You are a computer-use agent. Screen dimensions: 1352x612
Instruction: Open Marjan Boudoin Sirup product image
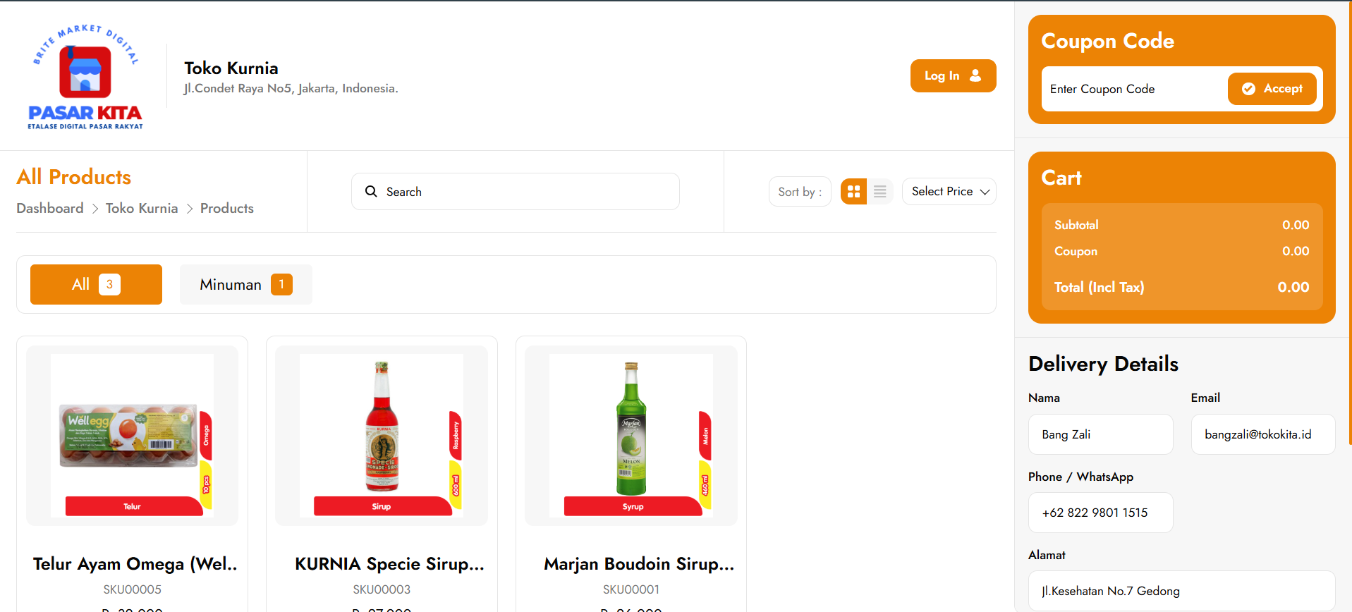tap(631, 436)
